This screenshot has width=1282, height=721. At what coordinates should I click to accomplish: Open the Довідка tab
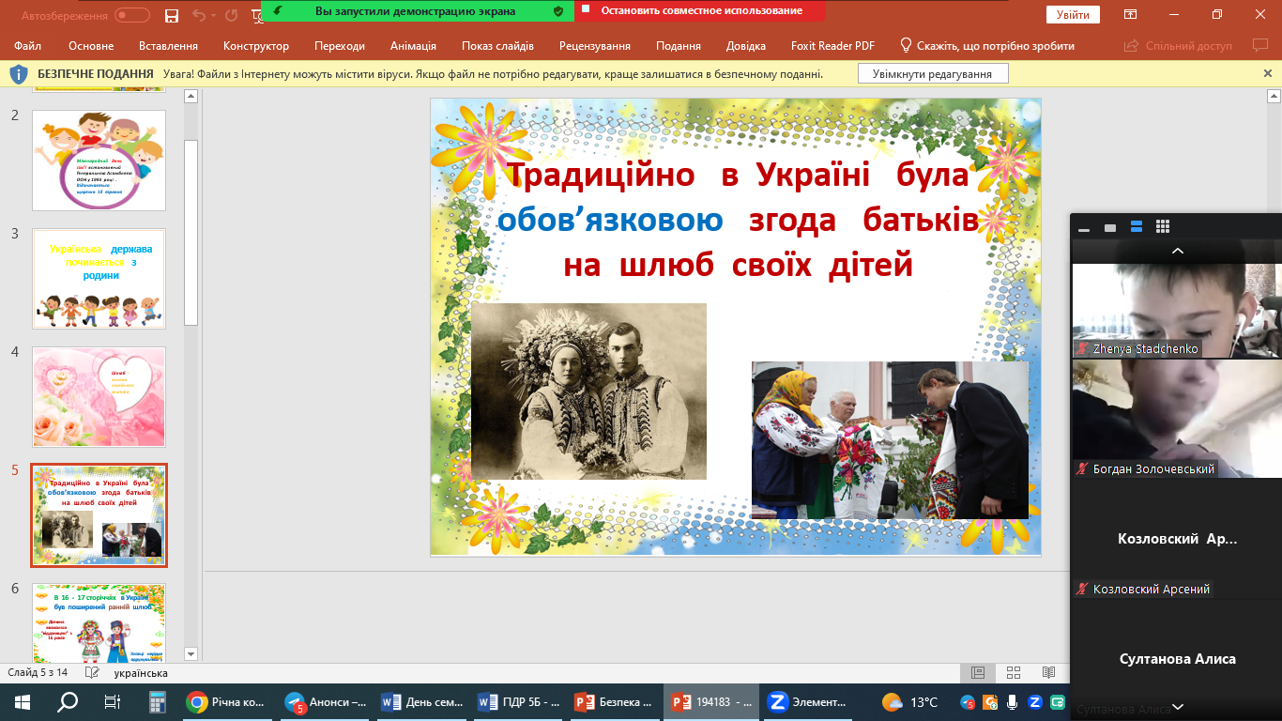(x=746, y=46)
